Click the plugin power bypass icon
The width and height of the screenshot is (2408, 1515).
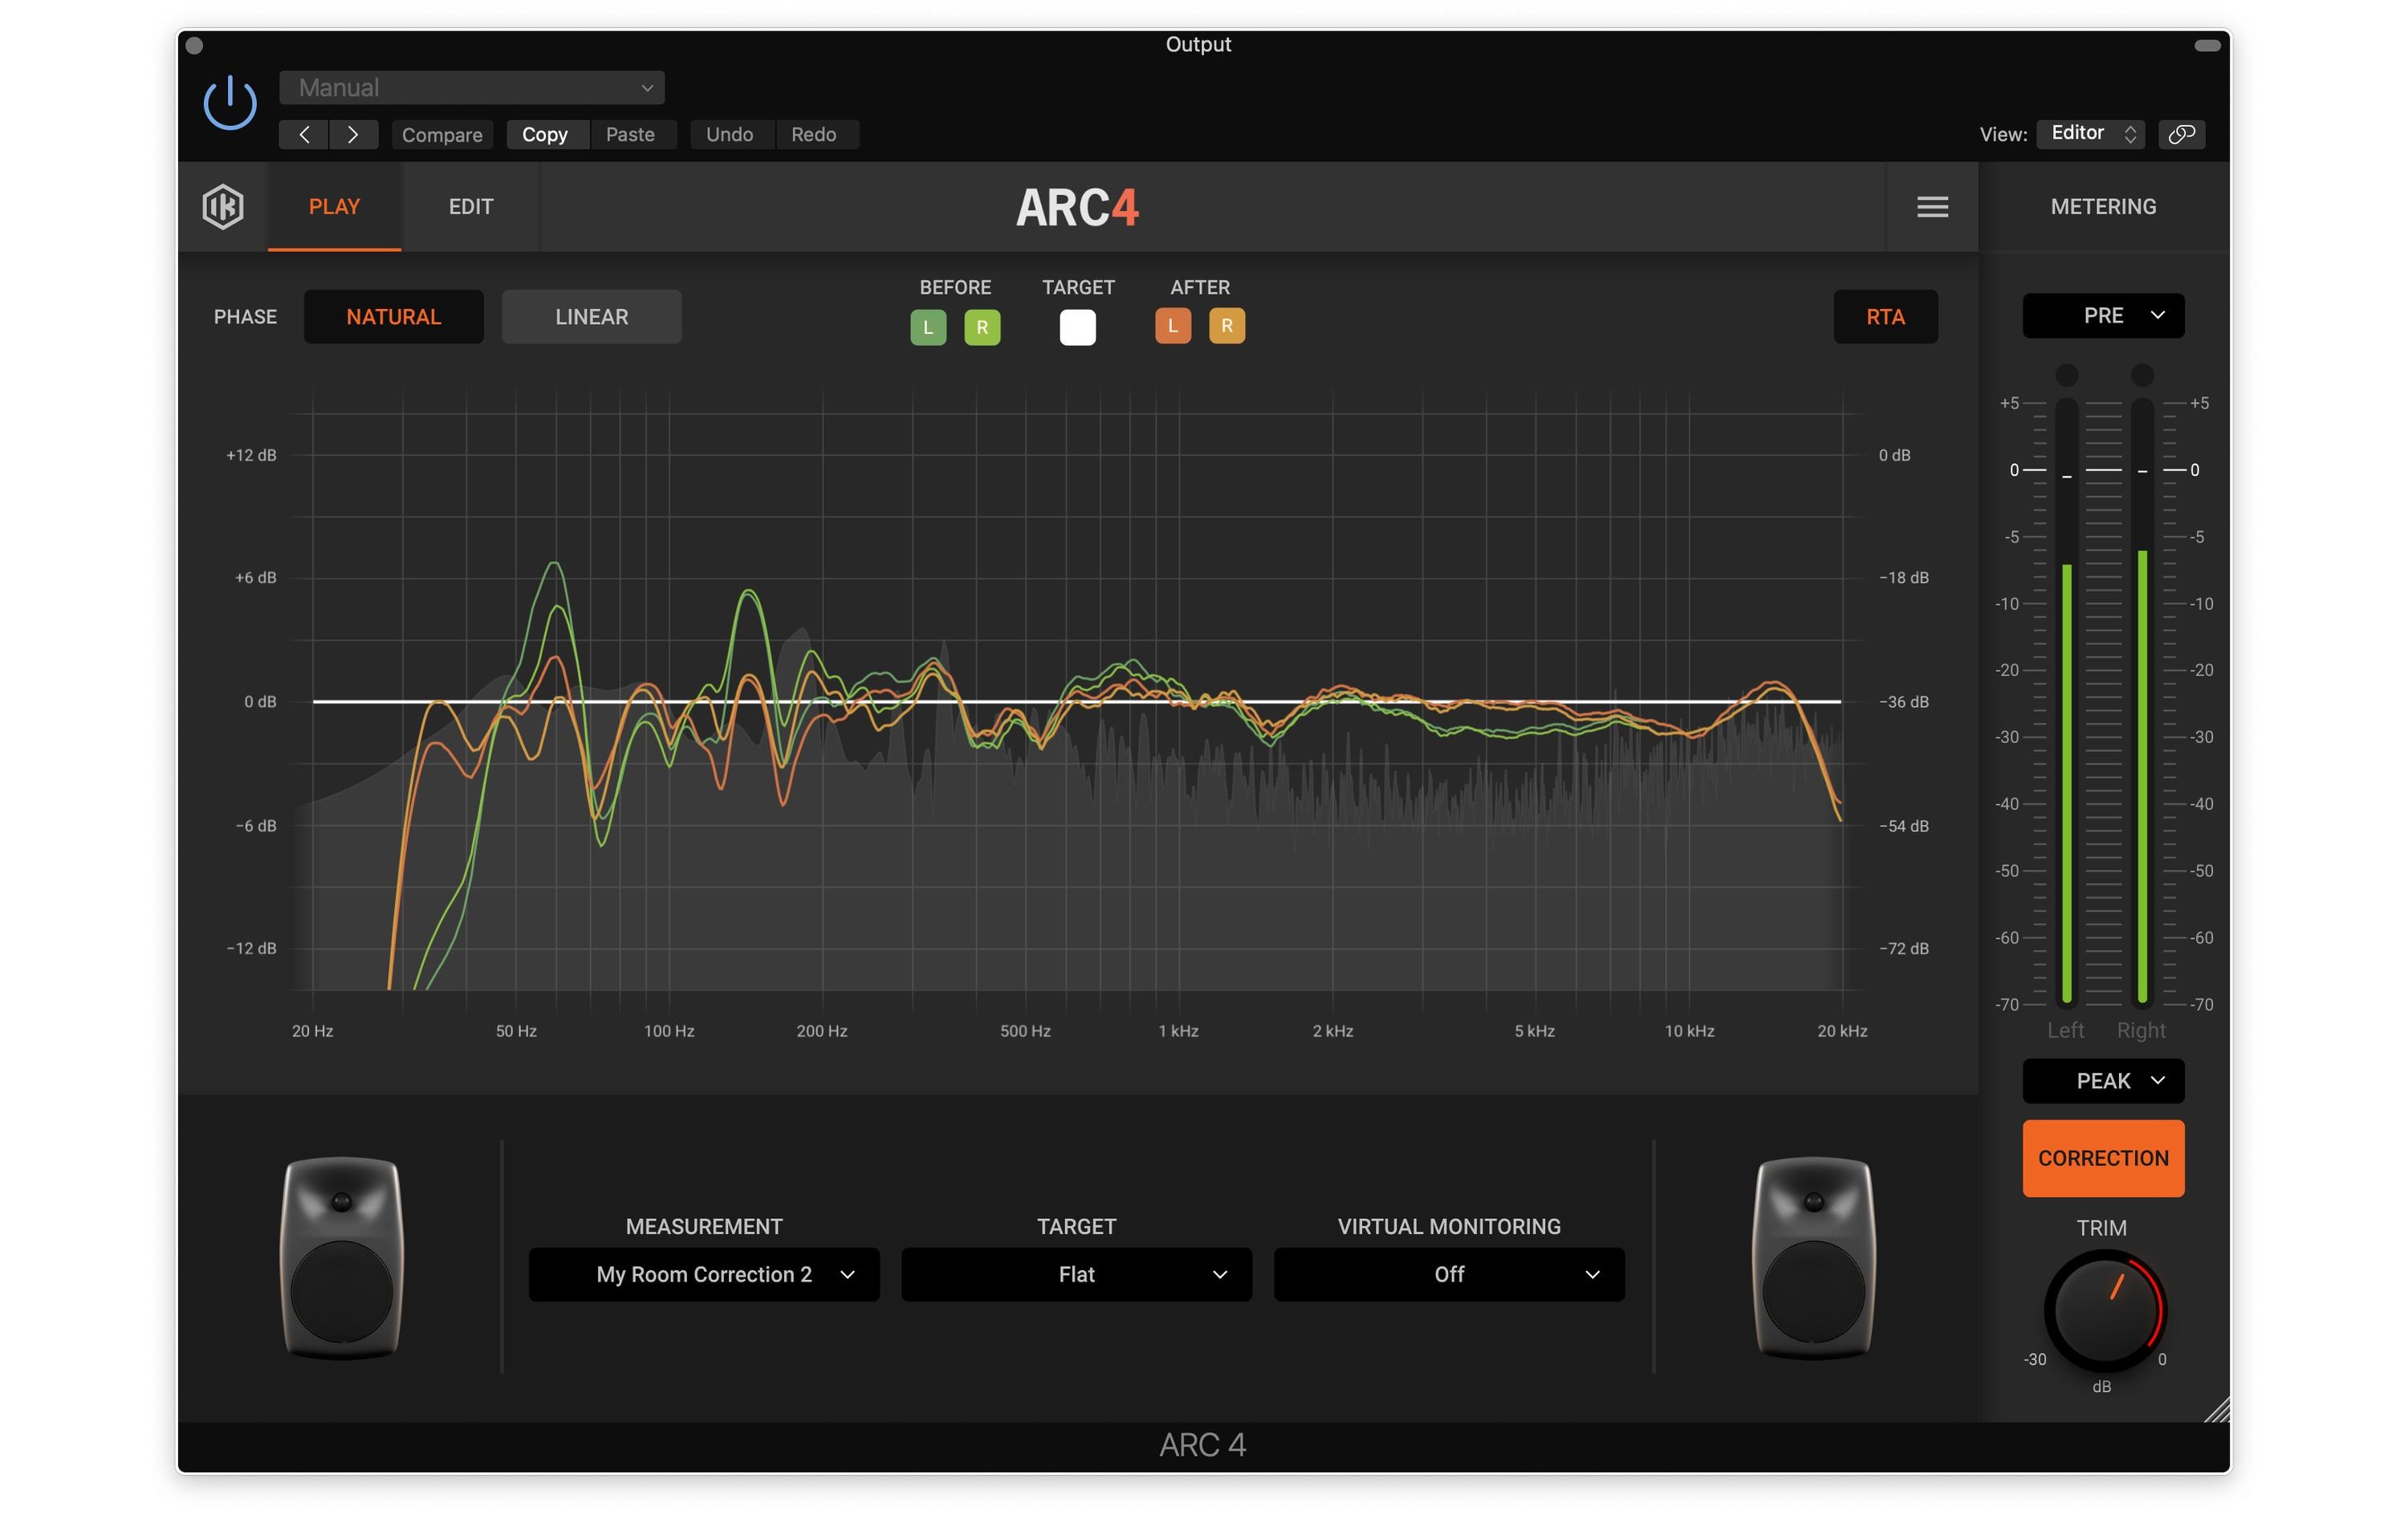pyautogui.click(x=230, y=103)
